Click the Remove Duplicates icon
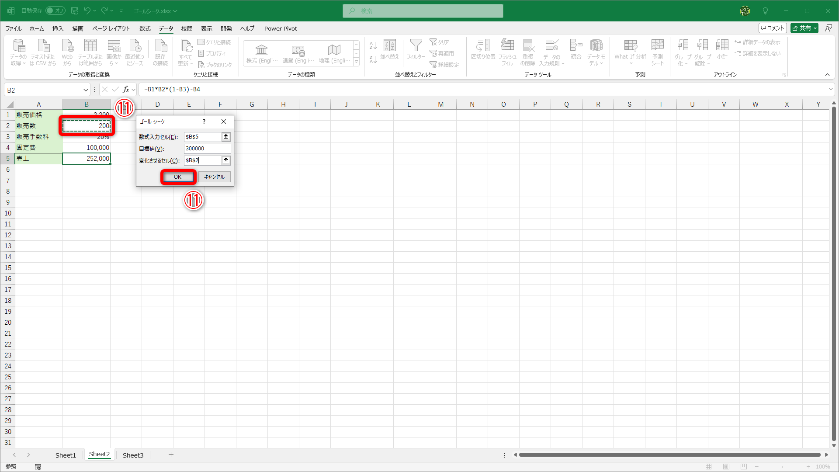 [x=528, y=45]
